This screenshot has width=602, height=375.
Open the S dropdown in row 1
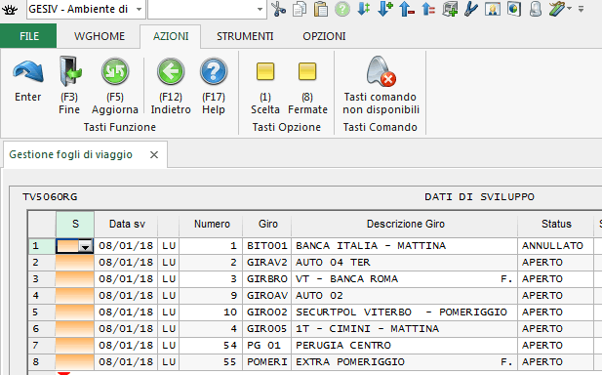[85, 246]
